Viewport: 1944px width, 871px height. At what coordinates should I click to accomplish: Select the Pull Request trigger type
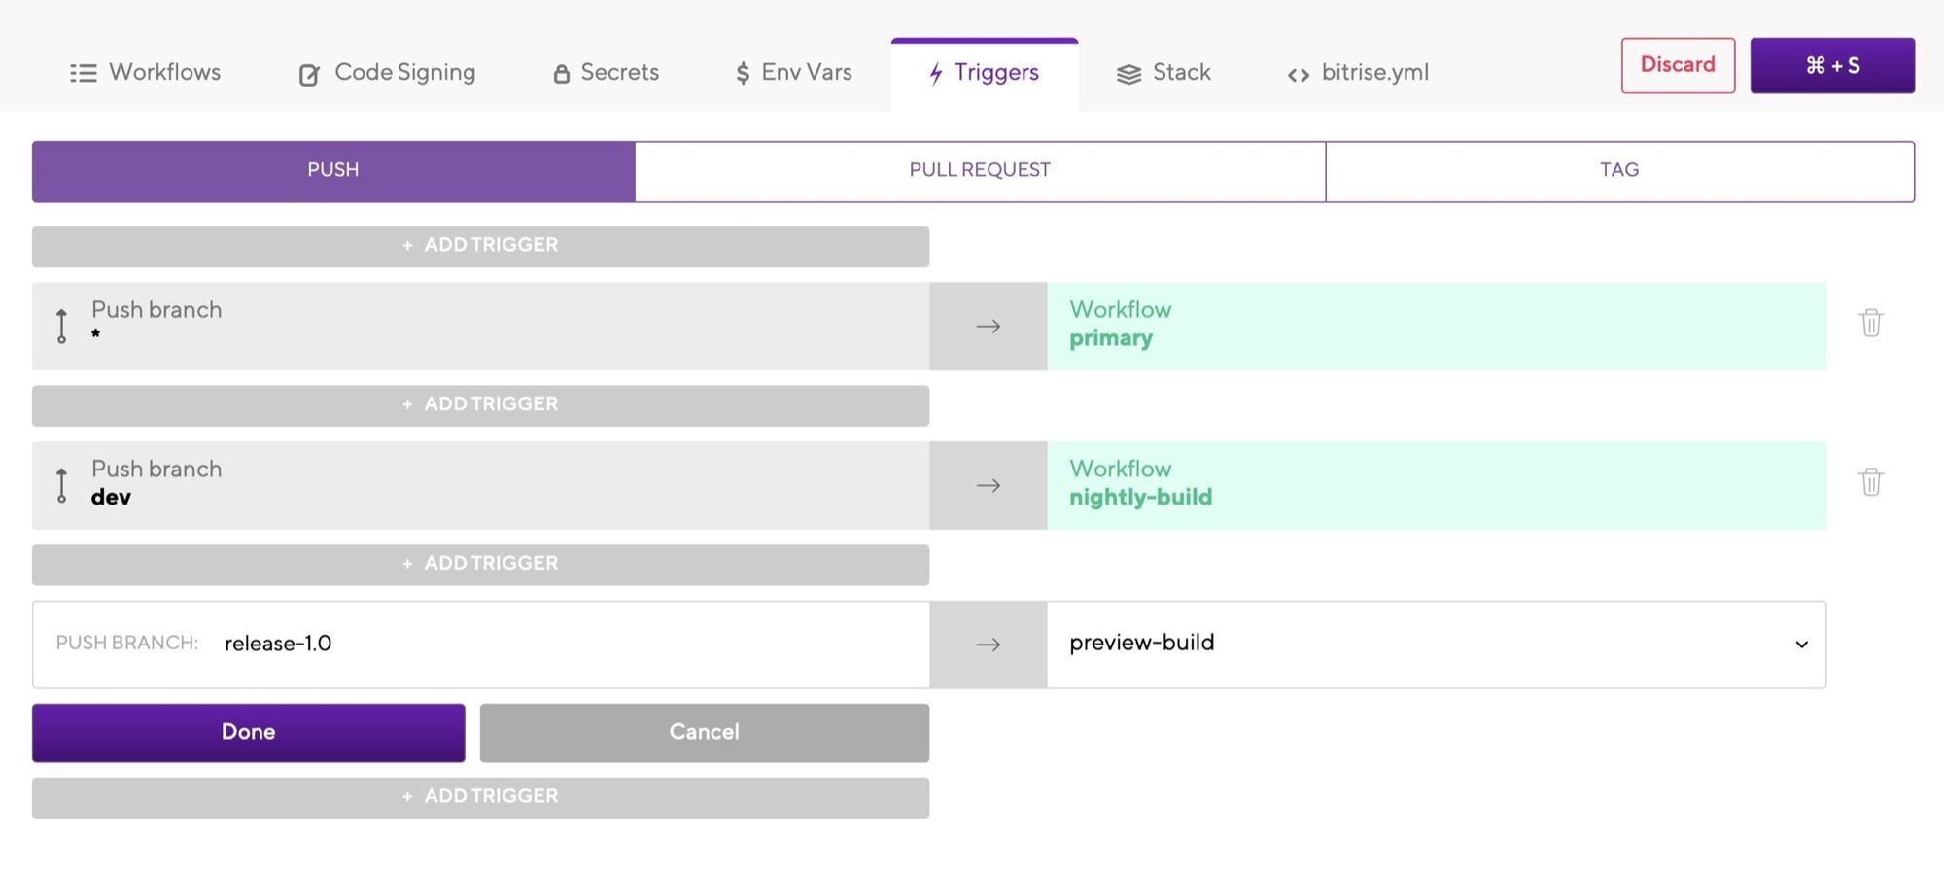click(979, 171)
